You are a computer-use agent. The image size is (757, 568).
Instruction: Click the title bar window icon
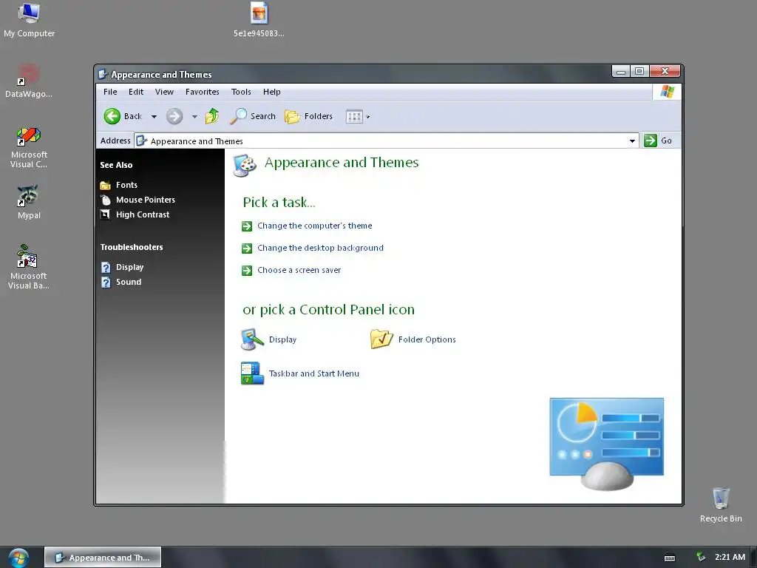(x=102, y=75)
